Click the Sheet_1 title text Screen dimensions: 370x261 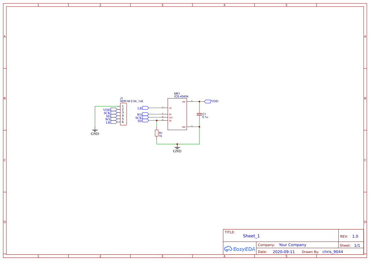coord(251,236)
